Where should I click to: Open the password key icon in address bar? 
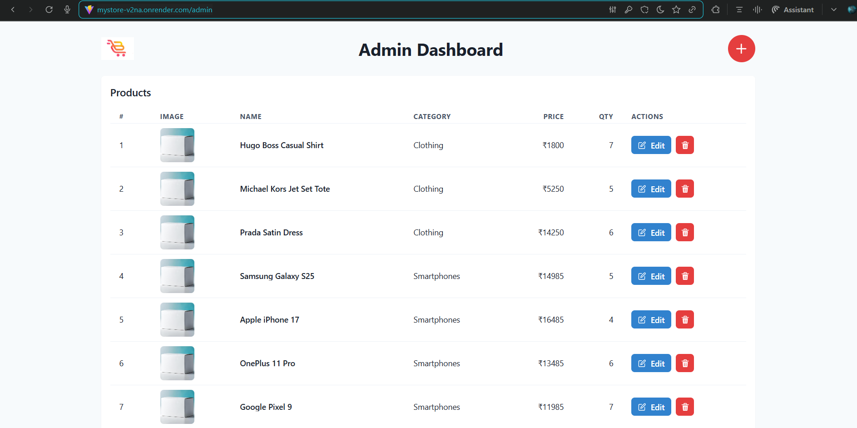[629, 10]
